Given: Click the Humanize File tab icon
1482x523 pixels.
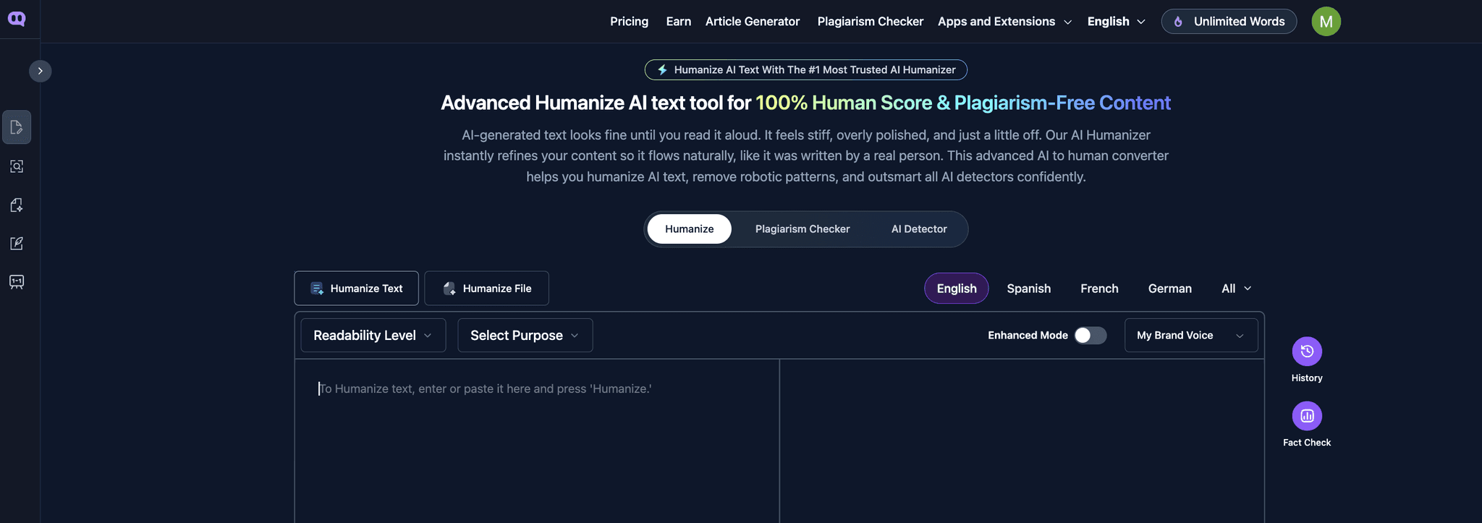Looking at the screenshot, I should pyautogui.click(x=449, y=289).
